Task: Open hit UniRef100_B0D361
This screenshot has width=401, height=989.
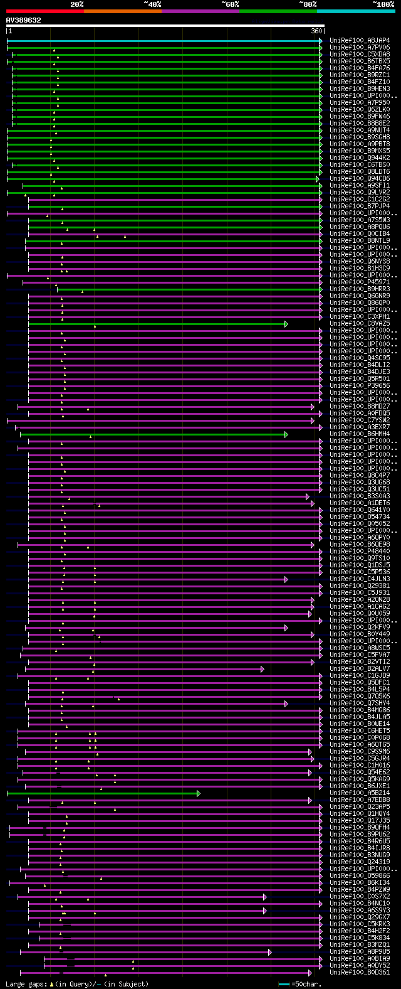Action: click(x=360, y=973)
